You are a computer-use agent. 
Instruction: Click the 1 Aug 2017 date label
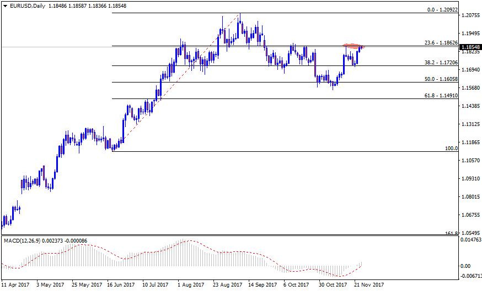(x=191, y=285)
